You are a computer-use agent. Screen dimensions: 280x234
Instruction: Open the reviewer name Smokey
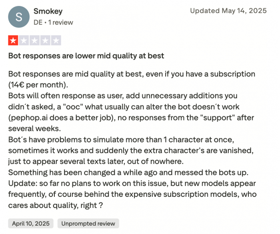pos(48,11)
